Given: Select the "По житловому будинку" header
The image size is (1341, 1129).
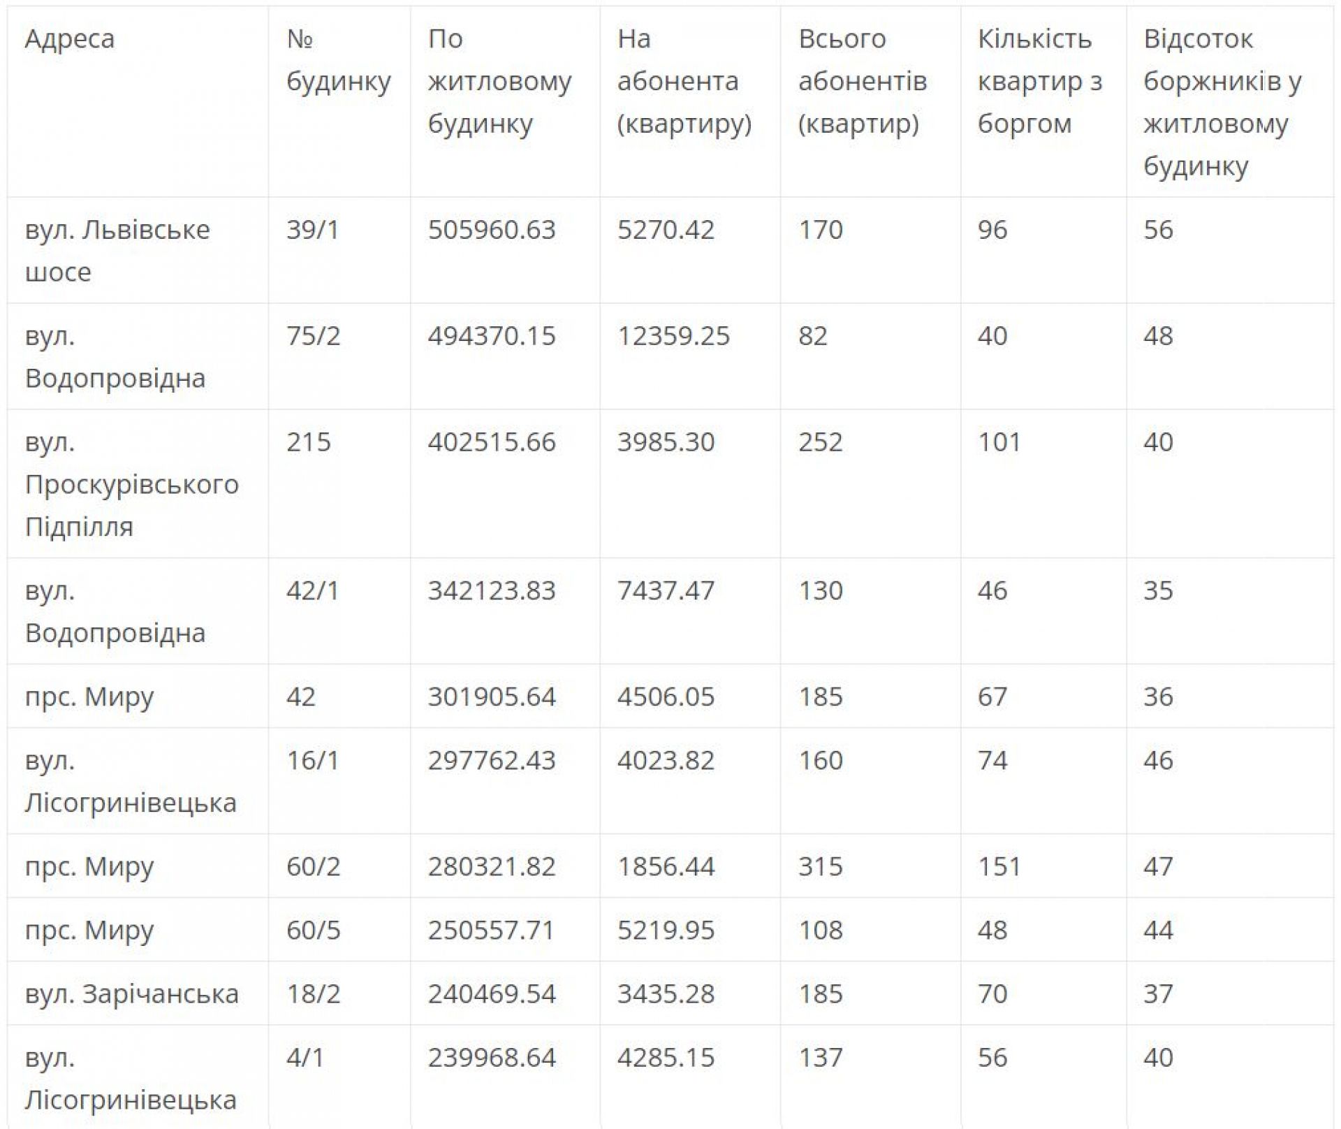Looking at the screenshot, I should [499, 81].
